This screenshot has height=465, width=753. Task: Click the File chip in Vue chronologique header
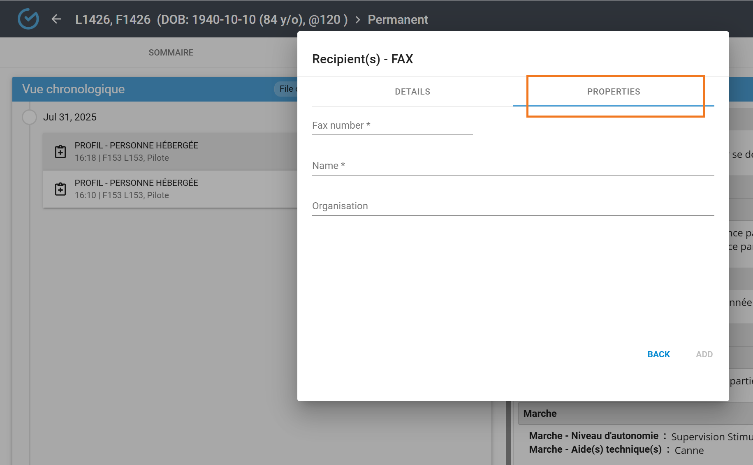286,89
